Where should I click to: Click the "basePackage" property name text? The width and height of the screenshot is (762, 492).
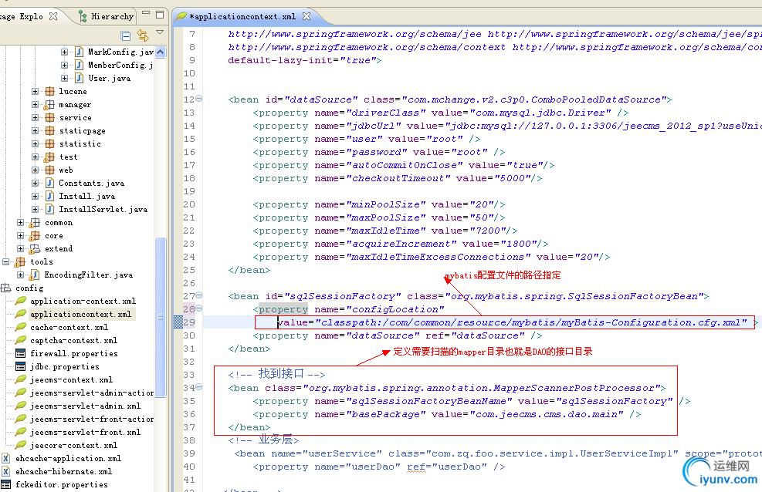[x=386, y=414]
